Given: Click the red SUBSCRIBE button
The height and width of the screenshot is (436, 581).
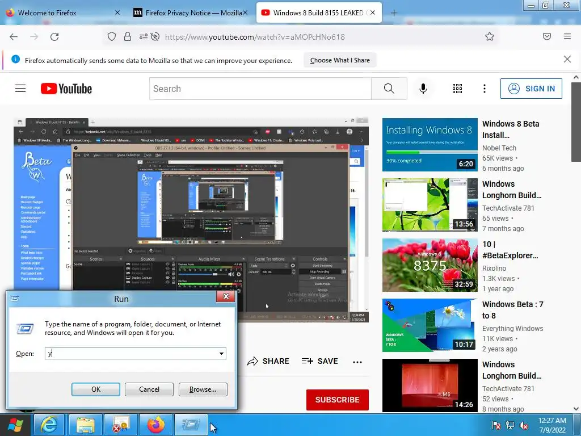Looking at the screenshot, I should [337, 400].
